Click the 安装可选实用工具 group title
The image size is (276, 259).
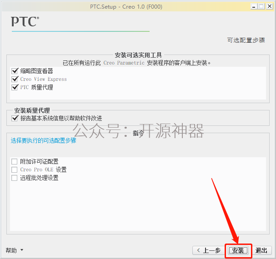(138, 55)
